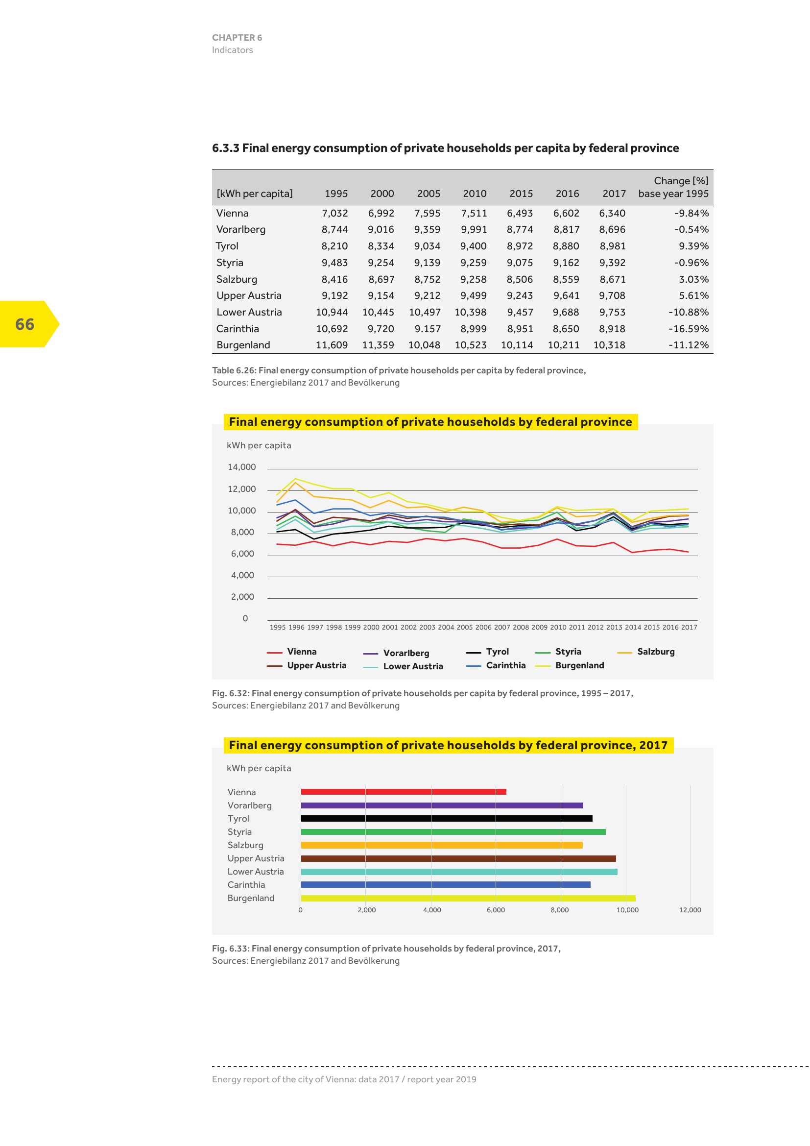Viewport: 810px width, 1146px height.
Task: Click the Fig. 6.32 caption text
Action: 422,693
